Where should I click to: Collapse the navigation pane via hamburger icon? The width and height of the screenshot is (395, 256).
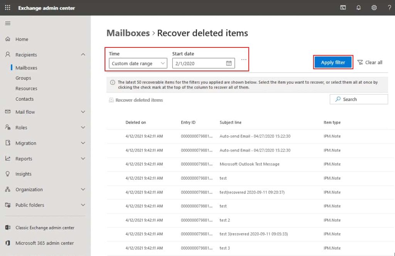tap(7, 23)
